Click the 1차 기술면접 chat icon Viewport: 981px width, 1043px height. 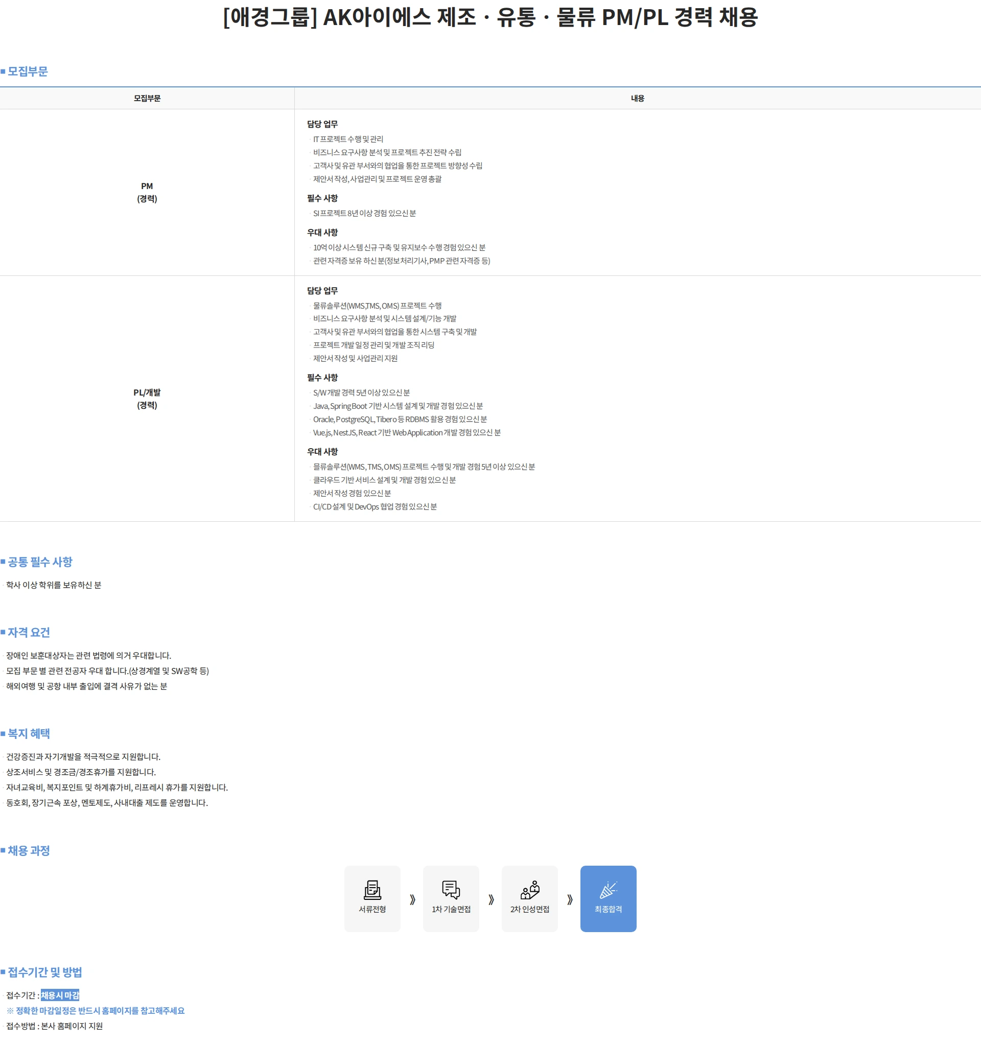click(451, 890)
